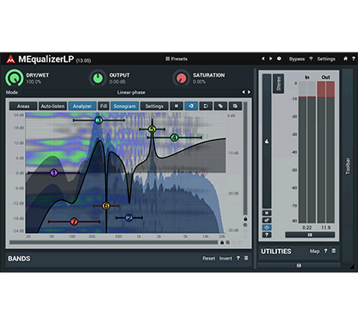Expand the vertical Toolbar strip
This screenshot has width=358, height=324.
[x=348, y=165]
